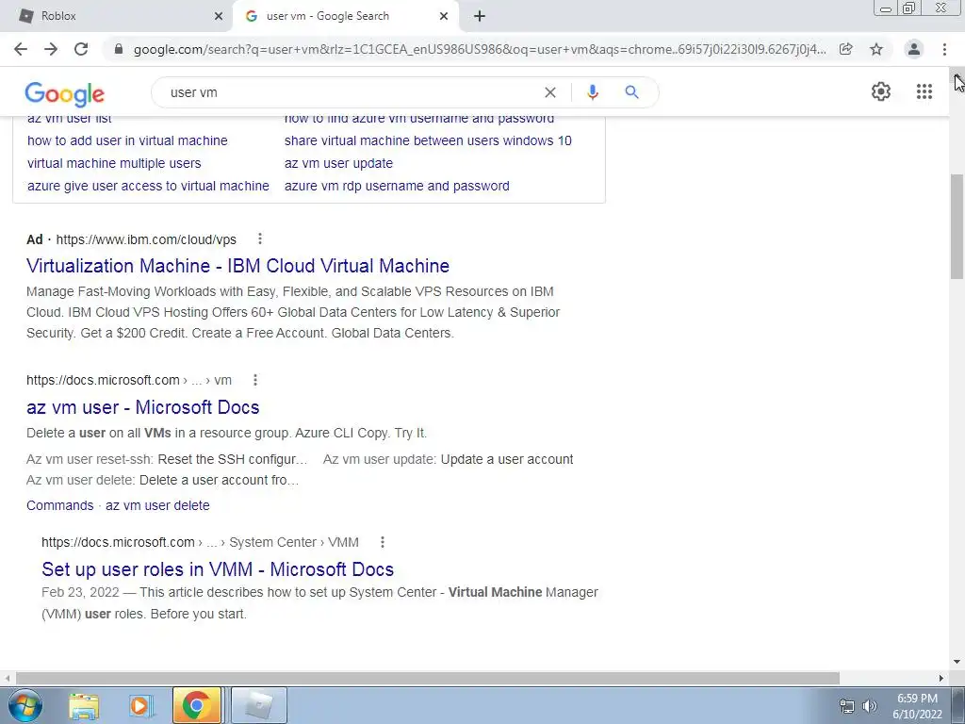Viewport: 965px width, 724px height.
Task: Open Windows Start menu
Action: click(25, 705)
